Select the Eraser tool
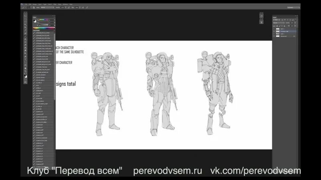Screen dimensions: 321x180 (25, 45)
